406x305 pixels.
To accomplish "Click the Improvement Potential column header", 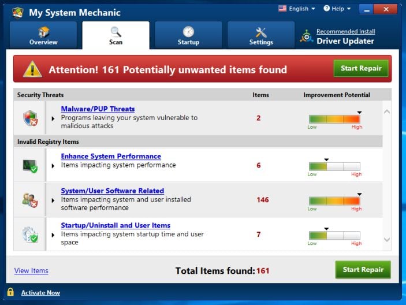I will 337,95.
